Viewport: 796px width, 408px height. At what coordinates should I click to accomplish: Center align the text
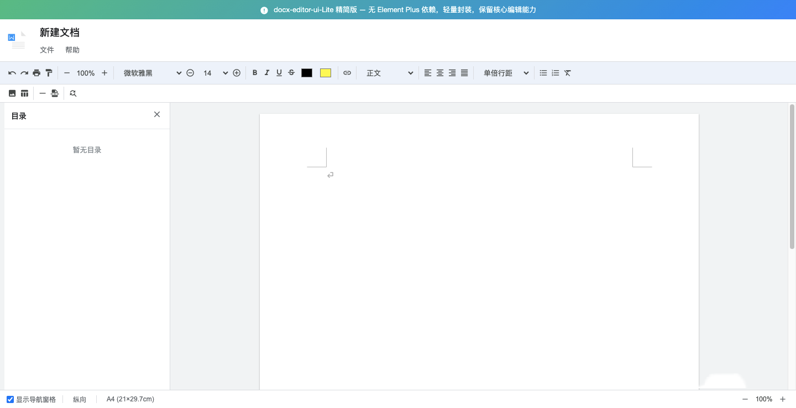(440, 73)
